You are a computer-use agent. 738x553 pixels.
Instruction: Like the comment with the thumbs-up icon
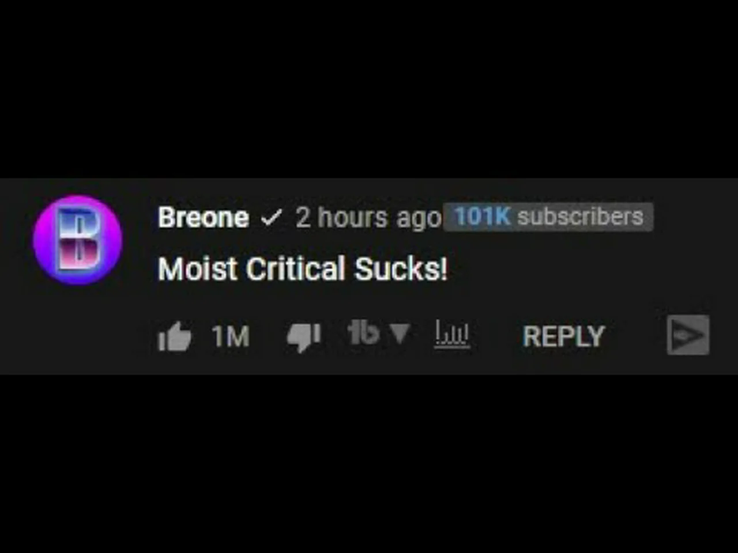[x=174, y=336]
